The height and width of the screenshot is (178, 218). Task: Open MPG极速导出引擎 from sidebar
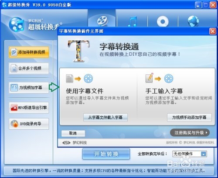(29, 107)
